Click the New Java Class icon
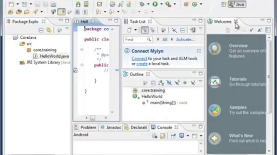Viewport: 277px width, 155px height. [x=194, y=4]
